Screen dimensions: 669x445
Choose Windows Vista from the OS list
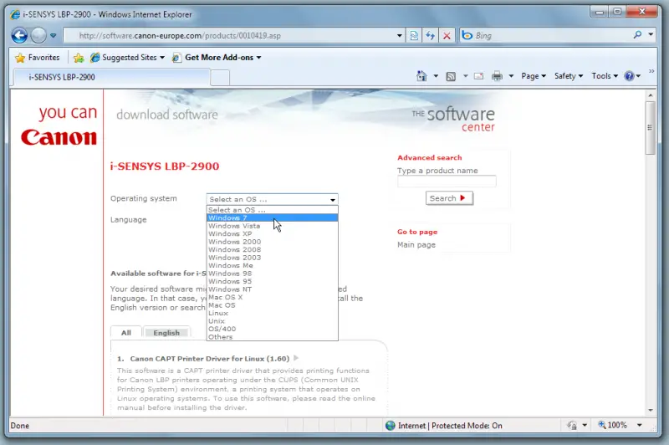point(273,226)
